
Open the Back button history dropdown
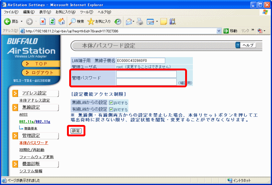coord(22,21)
